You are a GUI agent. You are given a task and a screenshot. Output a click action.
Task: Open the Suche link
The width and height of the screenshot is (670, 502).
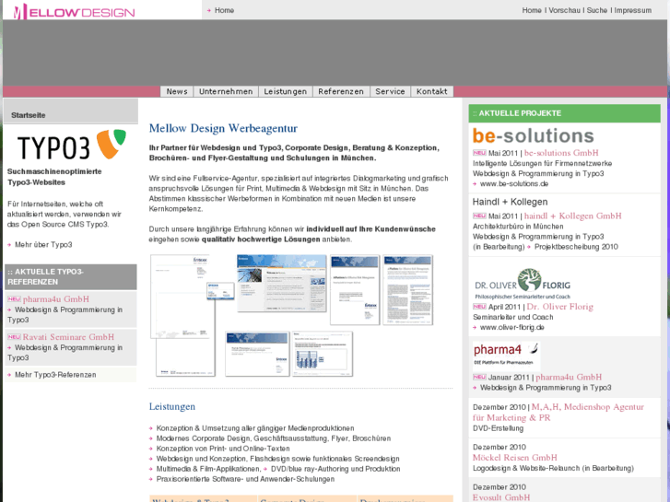pos(597,10)
